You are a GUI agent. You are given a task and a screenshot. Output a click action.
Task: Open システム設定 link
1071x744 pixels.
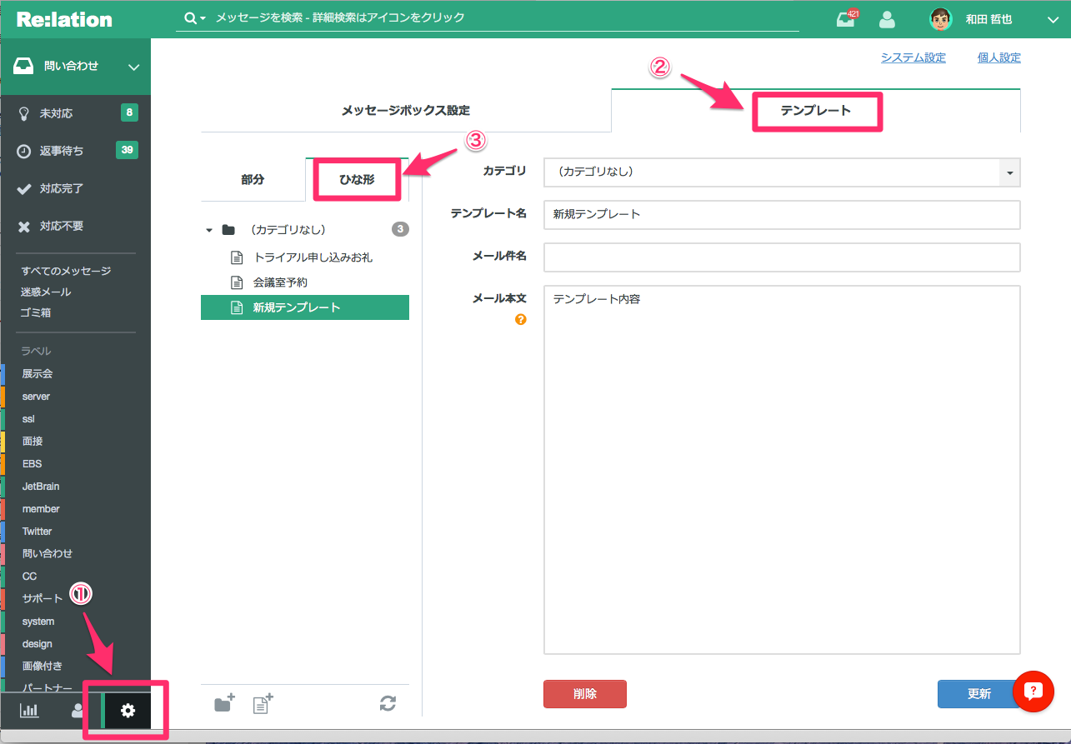pyautogui.click(x=913, y=57)
